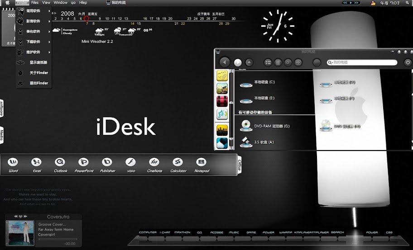Expand the 下载软件 submenu
Screen dimensions: 413x250
point(34,42)
